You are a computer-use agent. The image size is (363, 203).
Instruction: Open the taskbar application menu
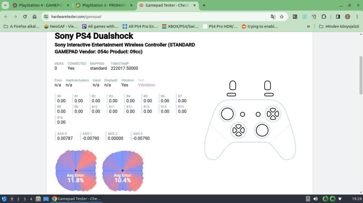[4, 198]
